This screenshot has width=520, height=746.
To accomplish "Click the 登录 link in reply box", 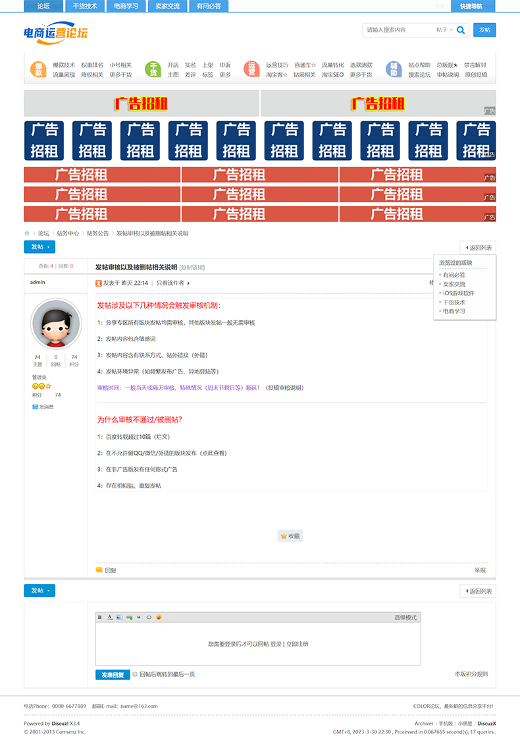I will 276,644.
